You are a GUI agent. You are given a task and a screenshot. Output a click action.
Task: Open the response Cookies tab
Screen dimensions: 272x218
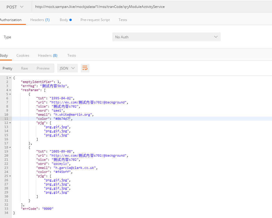(x=23, y=56)
